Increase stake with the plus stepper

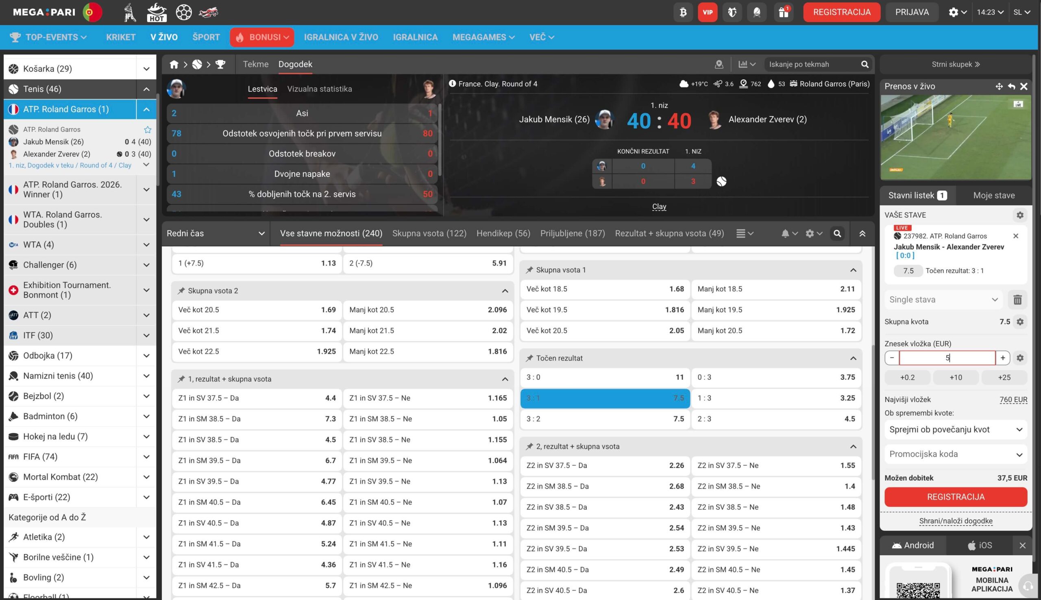tap(1003, 358)
